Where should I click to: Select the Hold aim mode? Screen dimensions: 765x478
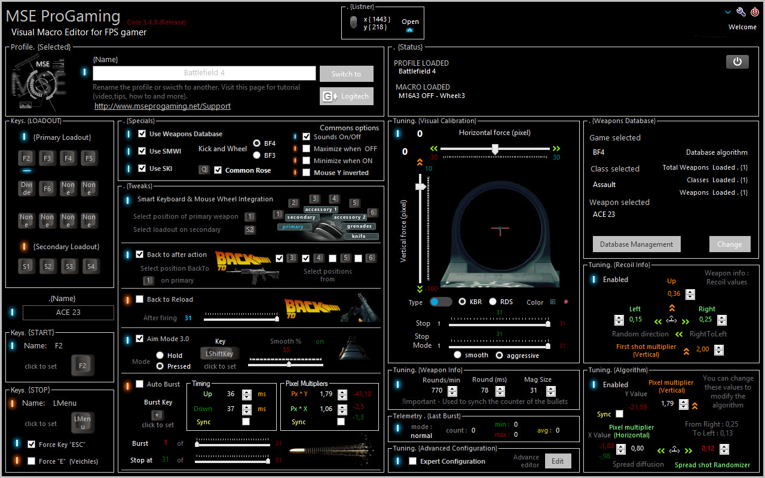tap(160, 356)
